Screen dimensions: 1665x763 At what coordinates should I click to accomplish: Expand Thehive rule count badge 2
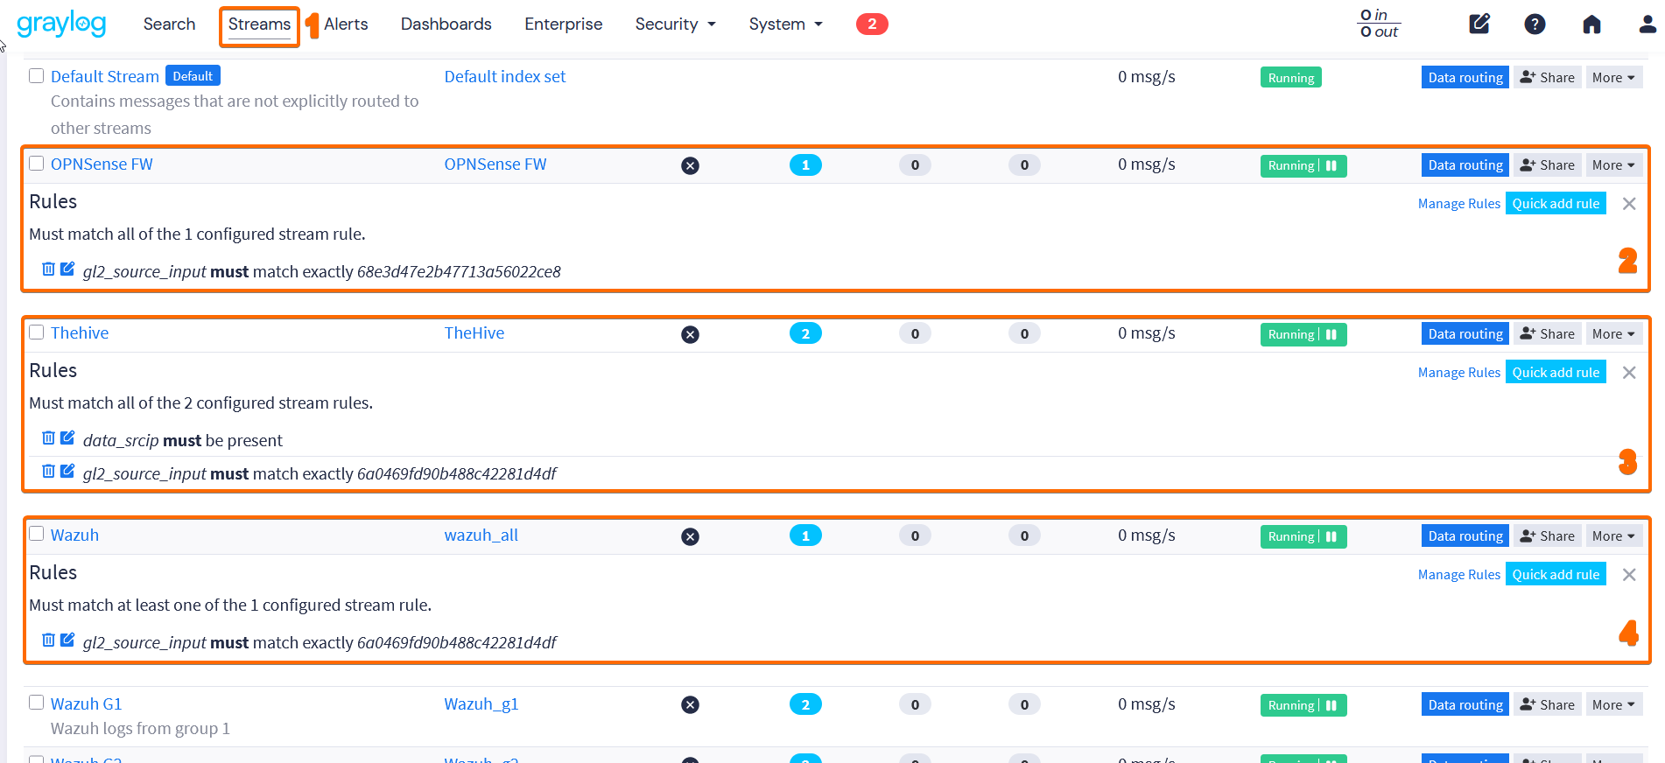[x=805, y=333]
